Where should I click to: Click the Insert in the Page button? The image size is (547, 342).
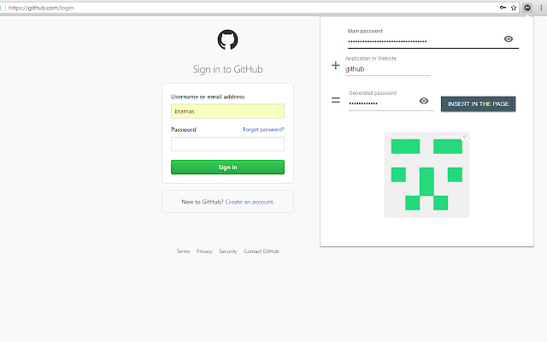[x=479, y=104]
